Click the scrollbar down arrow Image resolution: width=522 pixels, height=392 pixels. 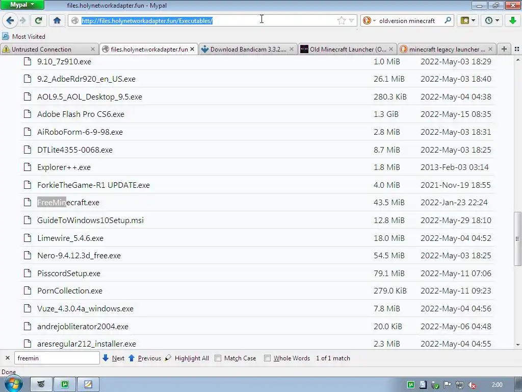(x=517, y=345)
